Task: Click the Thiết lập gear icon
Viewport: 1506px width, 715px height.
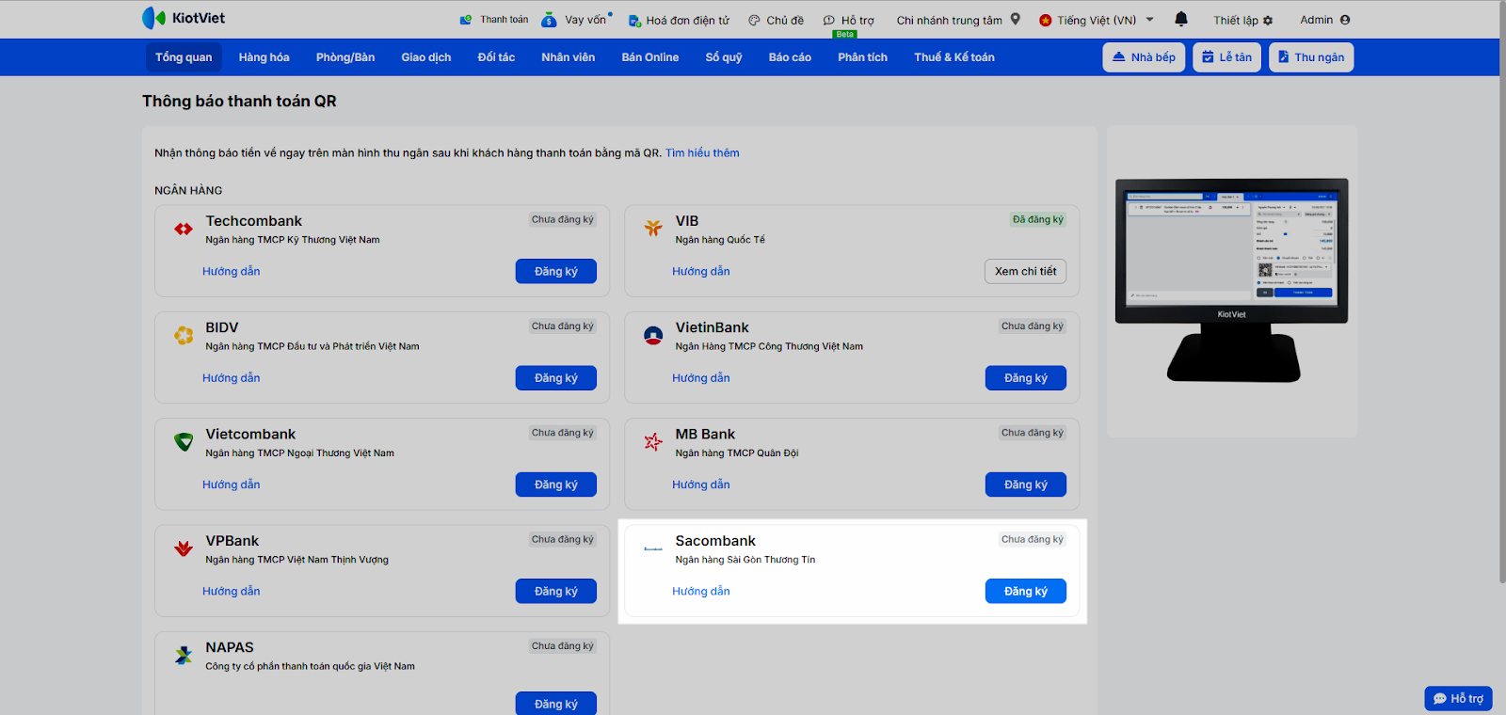Action: pyautogui.click(x=1268, y=21)
